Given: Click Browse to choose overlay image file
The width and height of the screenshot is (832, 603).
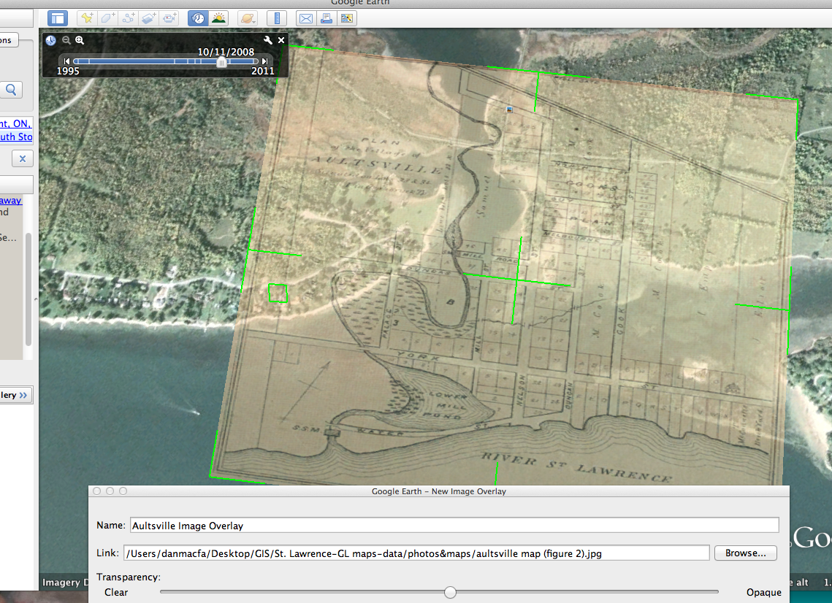Looking at the screenshot, I should point(745,553).
